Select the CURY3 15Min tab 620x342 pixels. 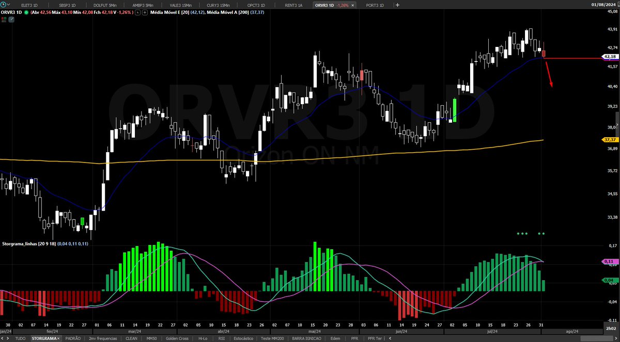[x=218, y=5]
